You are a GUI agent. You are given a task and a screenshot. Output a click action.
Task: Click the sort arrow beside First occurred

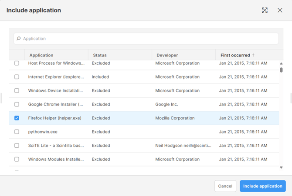[254, 55]
